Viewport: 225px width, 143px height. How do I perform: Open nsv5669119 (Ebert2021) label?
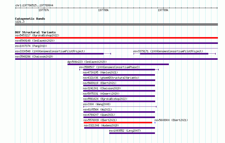[x=100, y=83]
